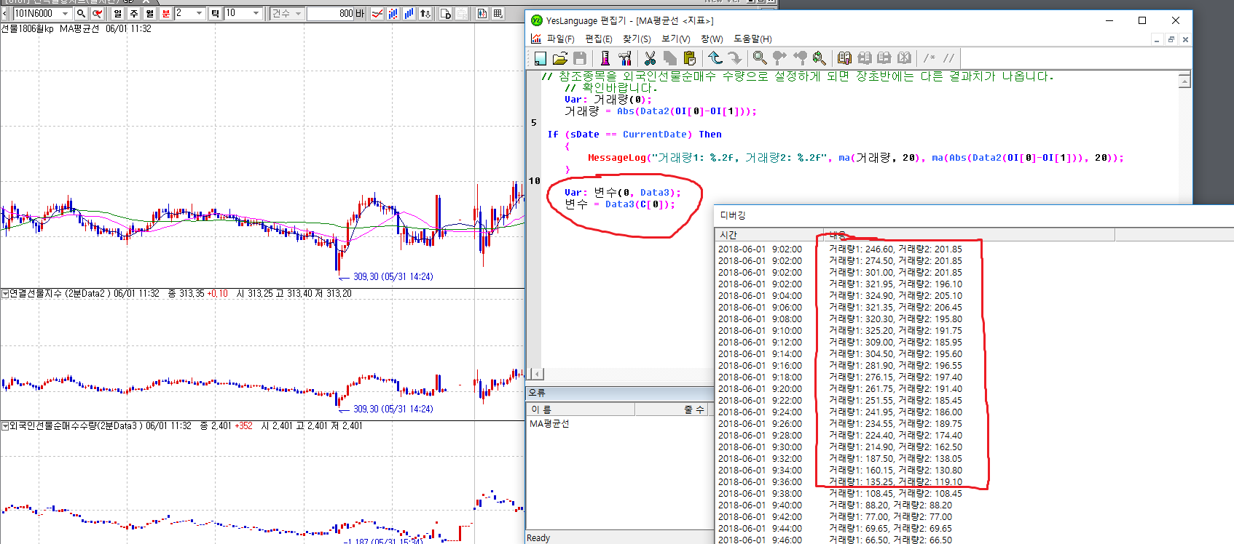Paste using the clipboard icon
This screenshot has height=544, width=1234.
pos(689,58)
